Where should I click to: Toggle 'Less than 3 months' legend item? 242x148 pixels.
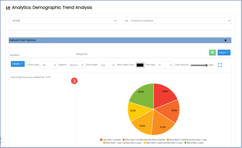click(111, 140)
